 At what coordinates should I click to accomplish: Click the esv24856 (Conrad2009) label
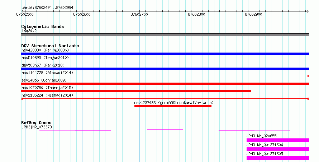(44, 80)
